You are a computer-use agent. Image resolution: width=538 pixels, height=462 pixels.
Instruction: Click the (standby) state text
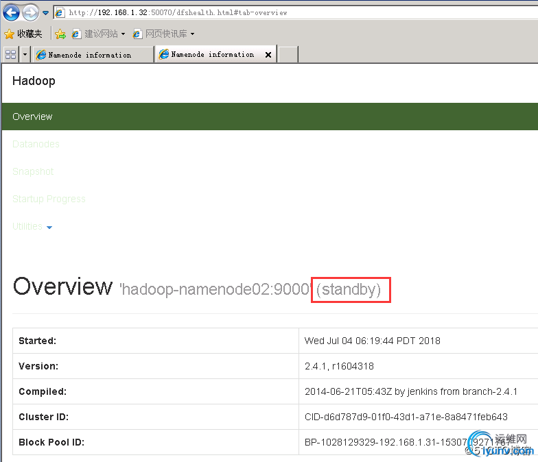click(349, 289)
